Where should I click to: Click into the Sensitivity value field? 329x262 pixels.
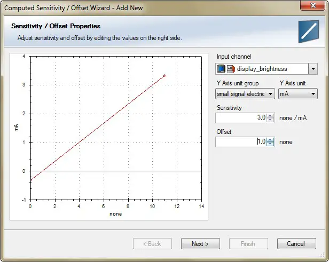241,118
